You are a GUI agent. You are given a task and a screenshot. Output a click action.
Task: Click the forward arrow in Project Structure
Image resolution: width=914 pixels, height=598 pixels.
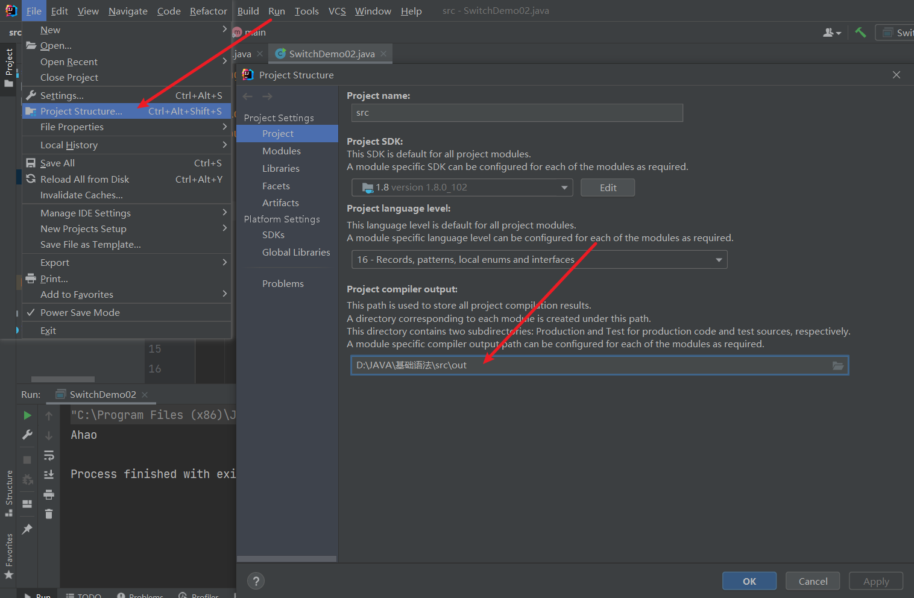click(268, 96)
